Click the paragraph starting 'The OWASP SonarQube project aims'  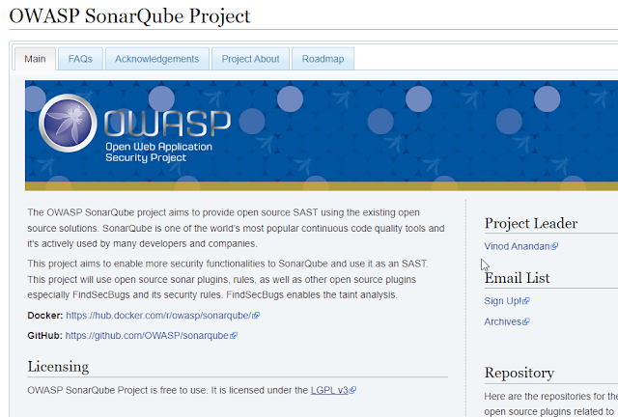click(236, 228)
